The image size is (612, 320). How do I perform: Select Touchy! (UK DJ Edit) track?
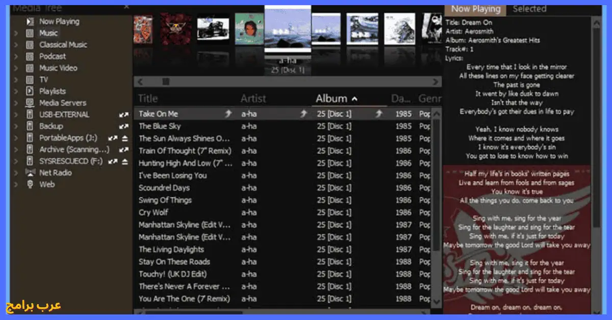(174, 274)
